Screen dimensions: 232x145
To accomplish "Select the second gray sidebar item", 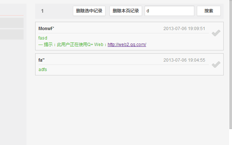I will pyautogui.click(x=12, y=34).
